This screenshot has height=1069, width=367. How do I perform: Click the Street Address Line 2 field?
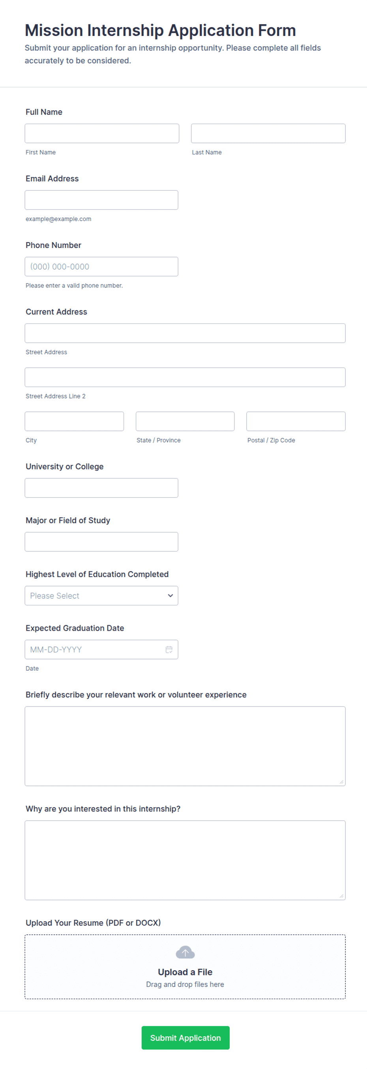pos(185,377)
